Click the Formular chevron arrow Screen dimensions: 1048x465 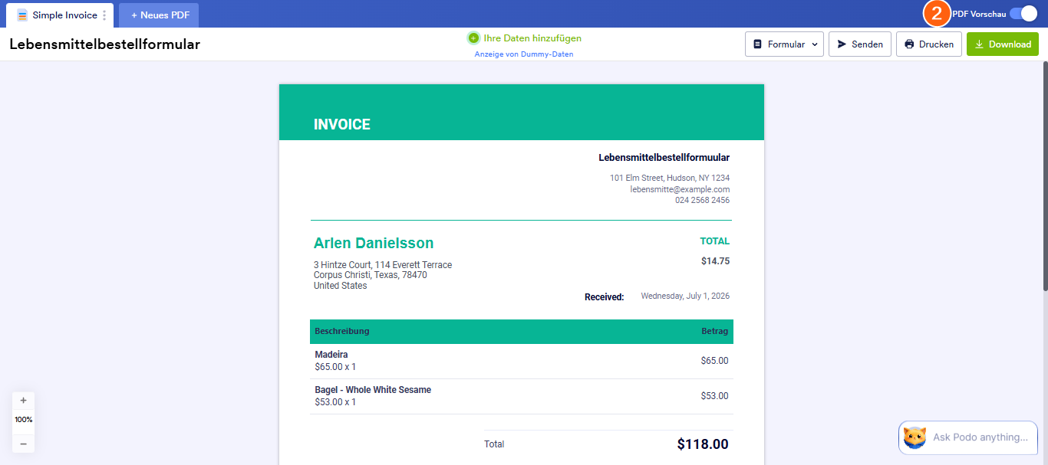coord(815,44)
